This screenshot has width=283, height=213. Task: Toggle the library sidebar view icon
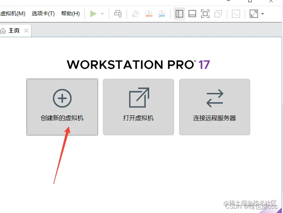[179, 14]
